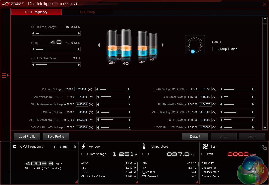Click the Temperature thermometer icon
The width and height of the screenshot is (269, 185).
click(144, 146)
